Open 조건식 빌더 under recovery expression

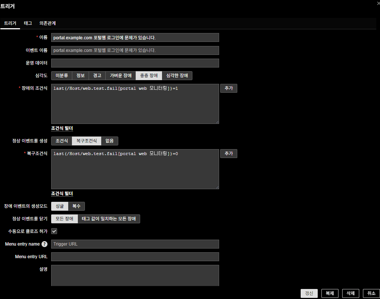coord(62,194)
